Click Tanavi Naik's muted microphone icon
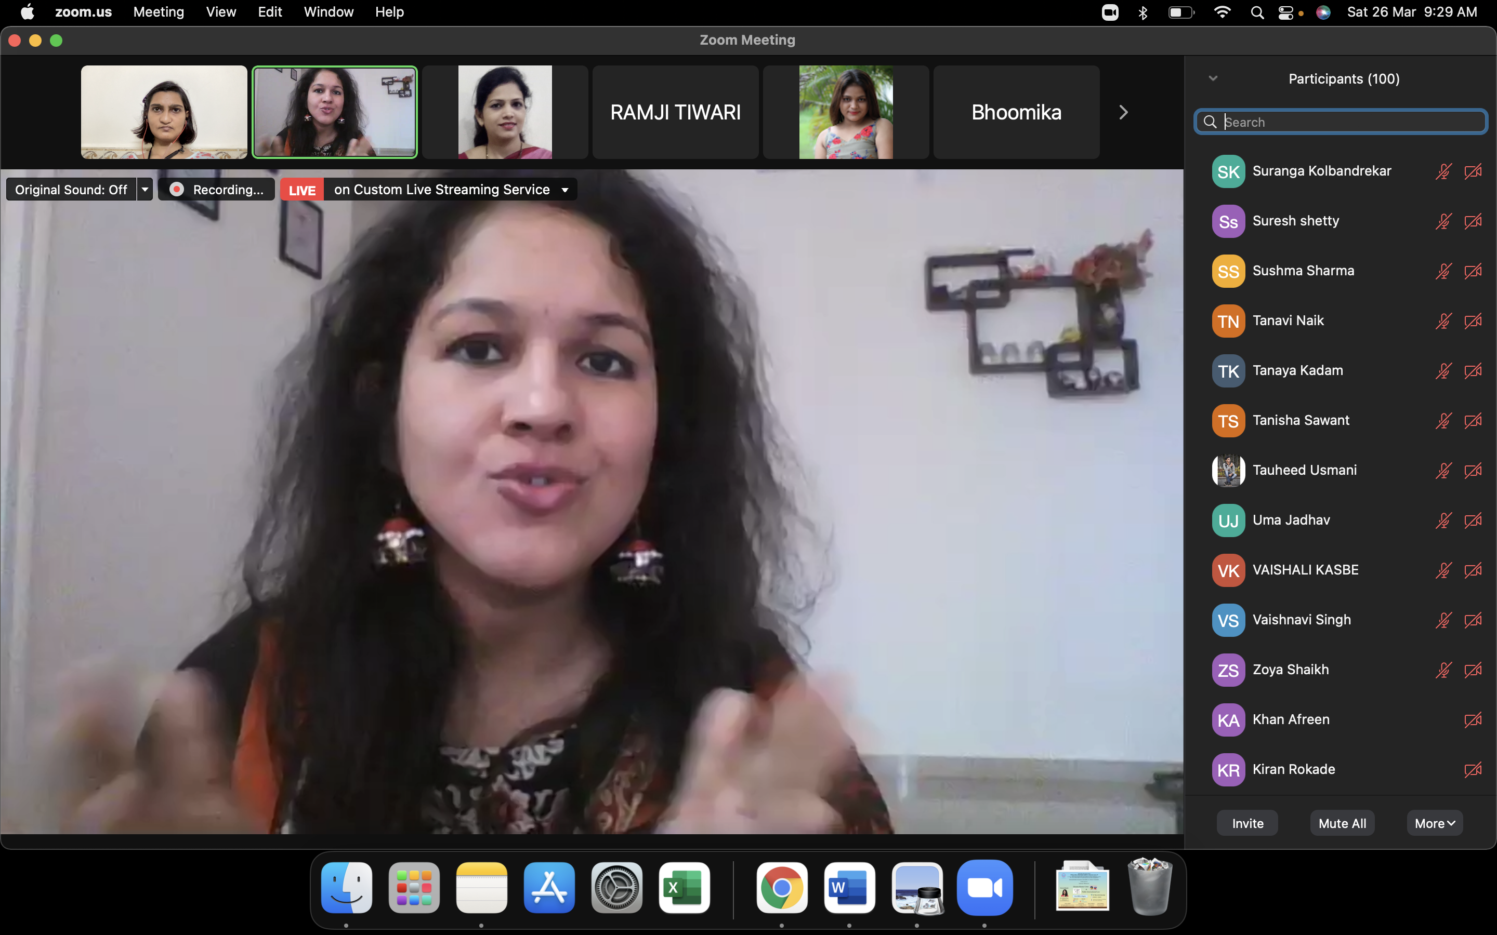The image size is (1497, 935). (1444, 321)
